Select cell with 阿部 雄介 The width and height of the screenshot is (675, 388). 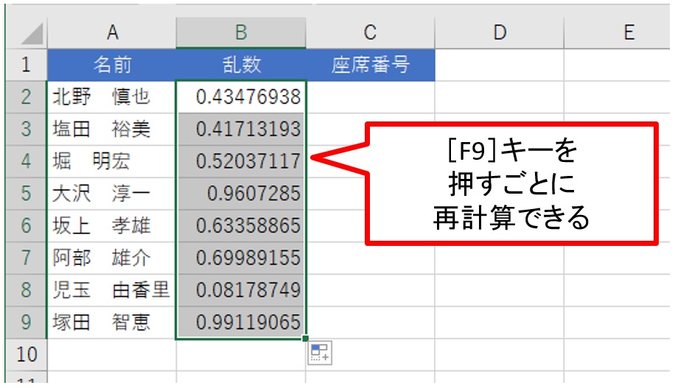[112, 258]
